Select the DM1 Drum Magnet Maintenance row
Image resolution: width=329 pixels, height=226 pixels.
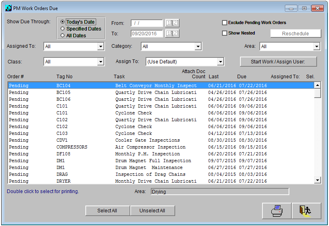161,167
